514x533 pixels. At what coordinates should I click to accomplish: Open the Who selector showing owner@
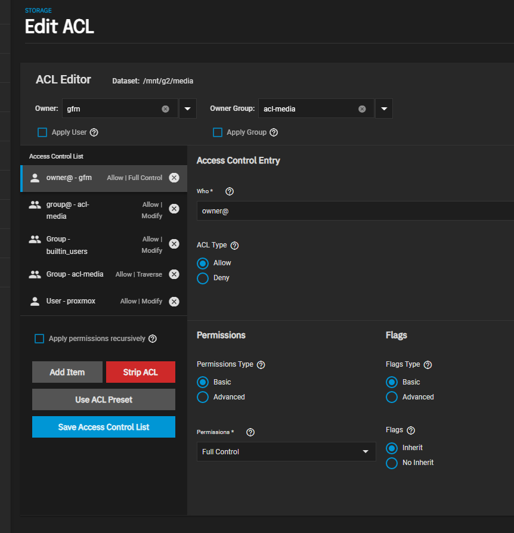point(355,210)
